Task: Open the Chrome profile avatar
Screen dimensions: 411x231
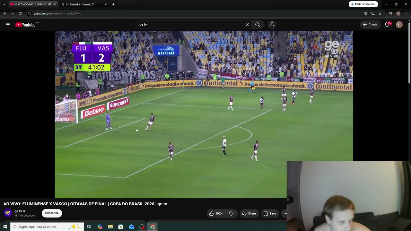Action: (x=398, y=13)
